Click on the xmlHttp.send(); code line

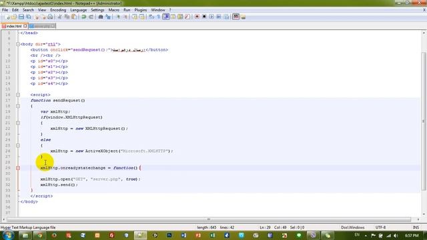59,185
